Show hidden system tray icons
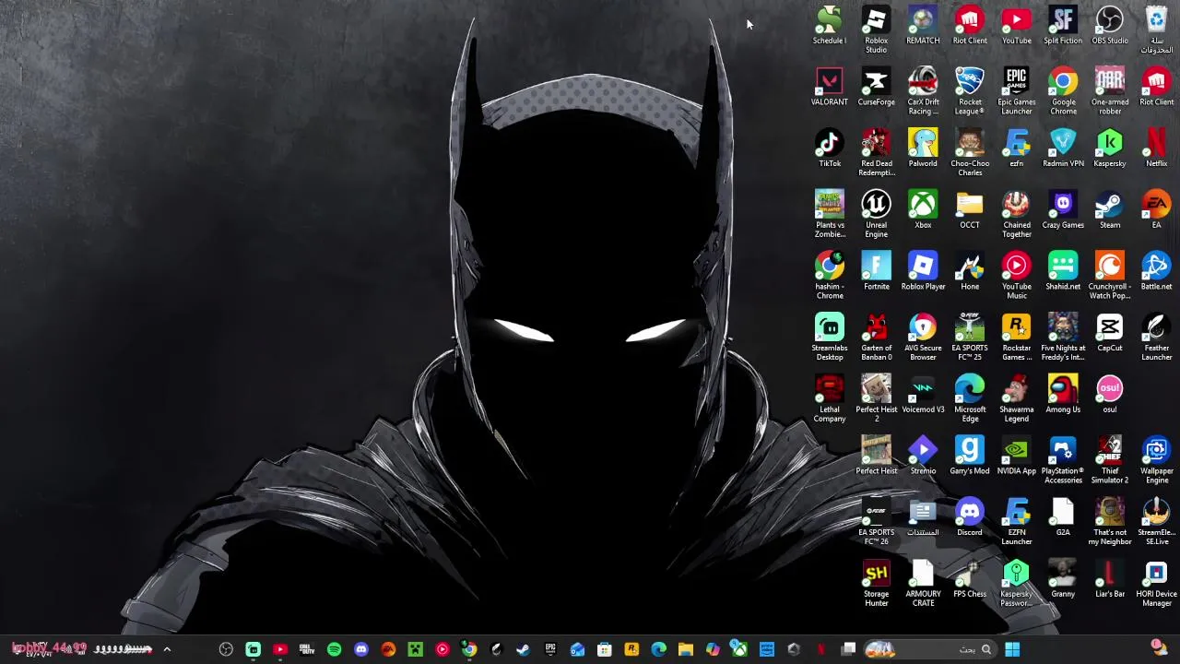Screen dimensions: 1180x664 coord(167,649)
